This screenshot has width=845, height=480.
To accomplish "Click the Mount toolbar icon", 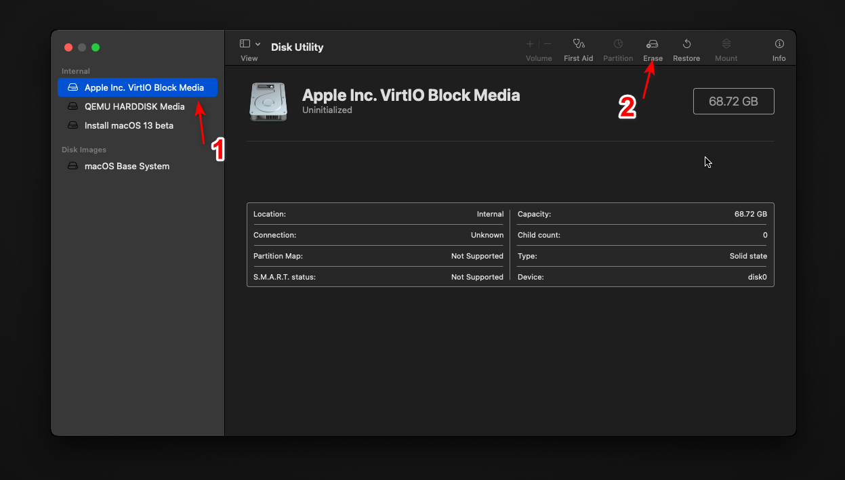I will (x=726, y=44).
